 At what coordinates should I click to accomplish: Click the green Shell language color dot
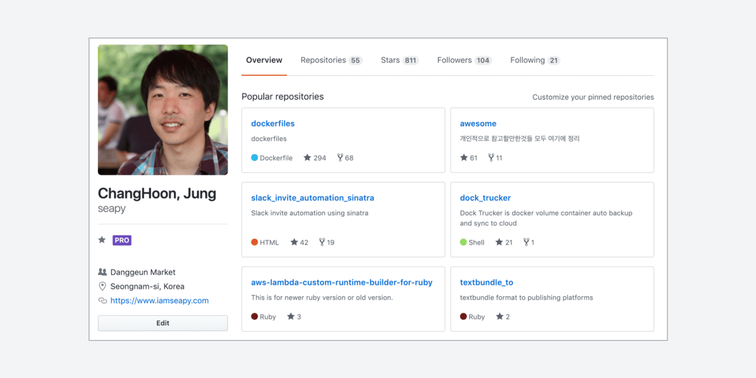coord(463,242)
